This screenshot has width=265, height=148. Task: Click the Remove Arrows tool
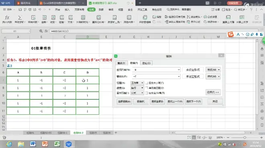(194, 17)
